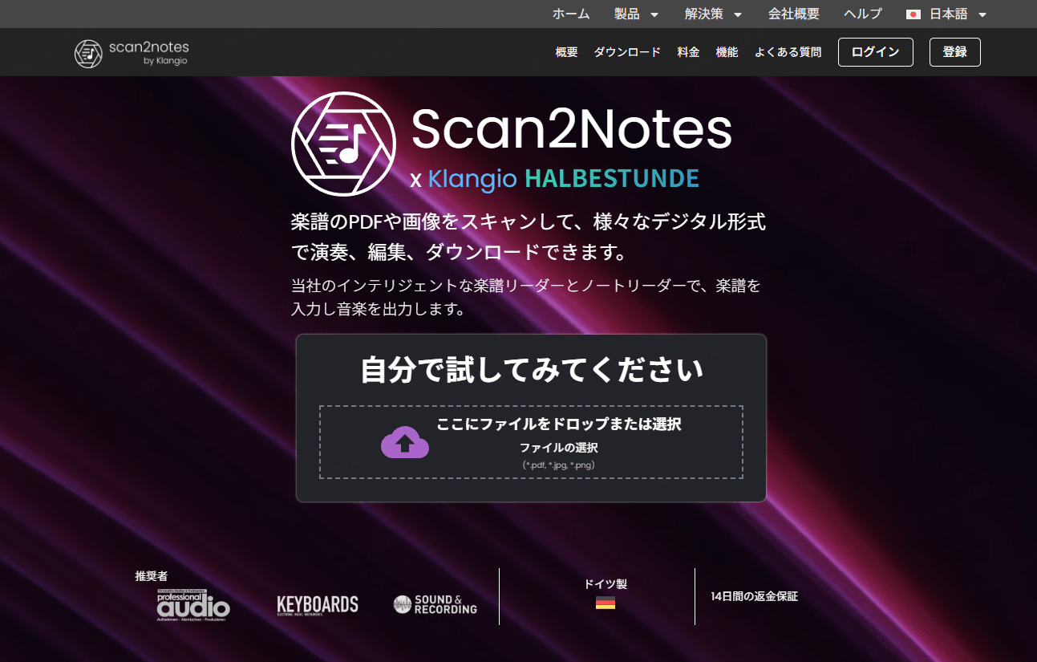Click the Japan flag language icon
1037x662 pixels.
coord(913,14)
